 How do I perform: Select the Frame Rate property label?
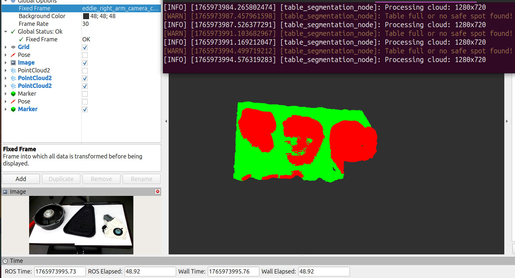click(x=34, y=24)
